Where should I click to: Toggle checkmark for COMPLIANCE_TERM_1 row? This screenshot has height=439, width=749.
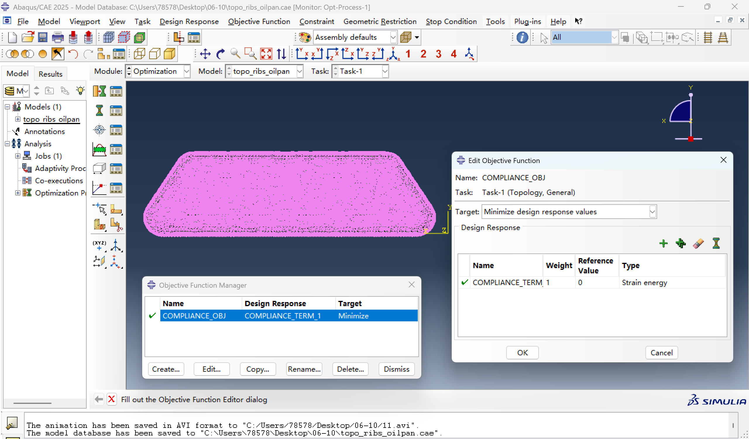pos(465,282)
